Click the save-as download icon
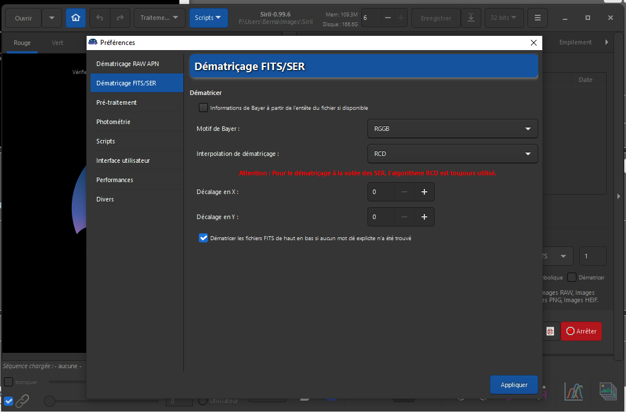Image resolution: width=626 pixels, height=412 pixels. click(471, 18)
